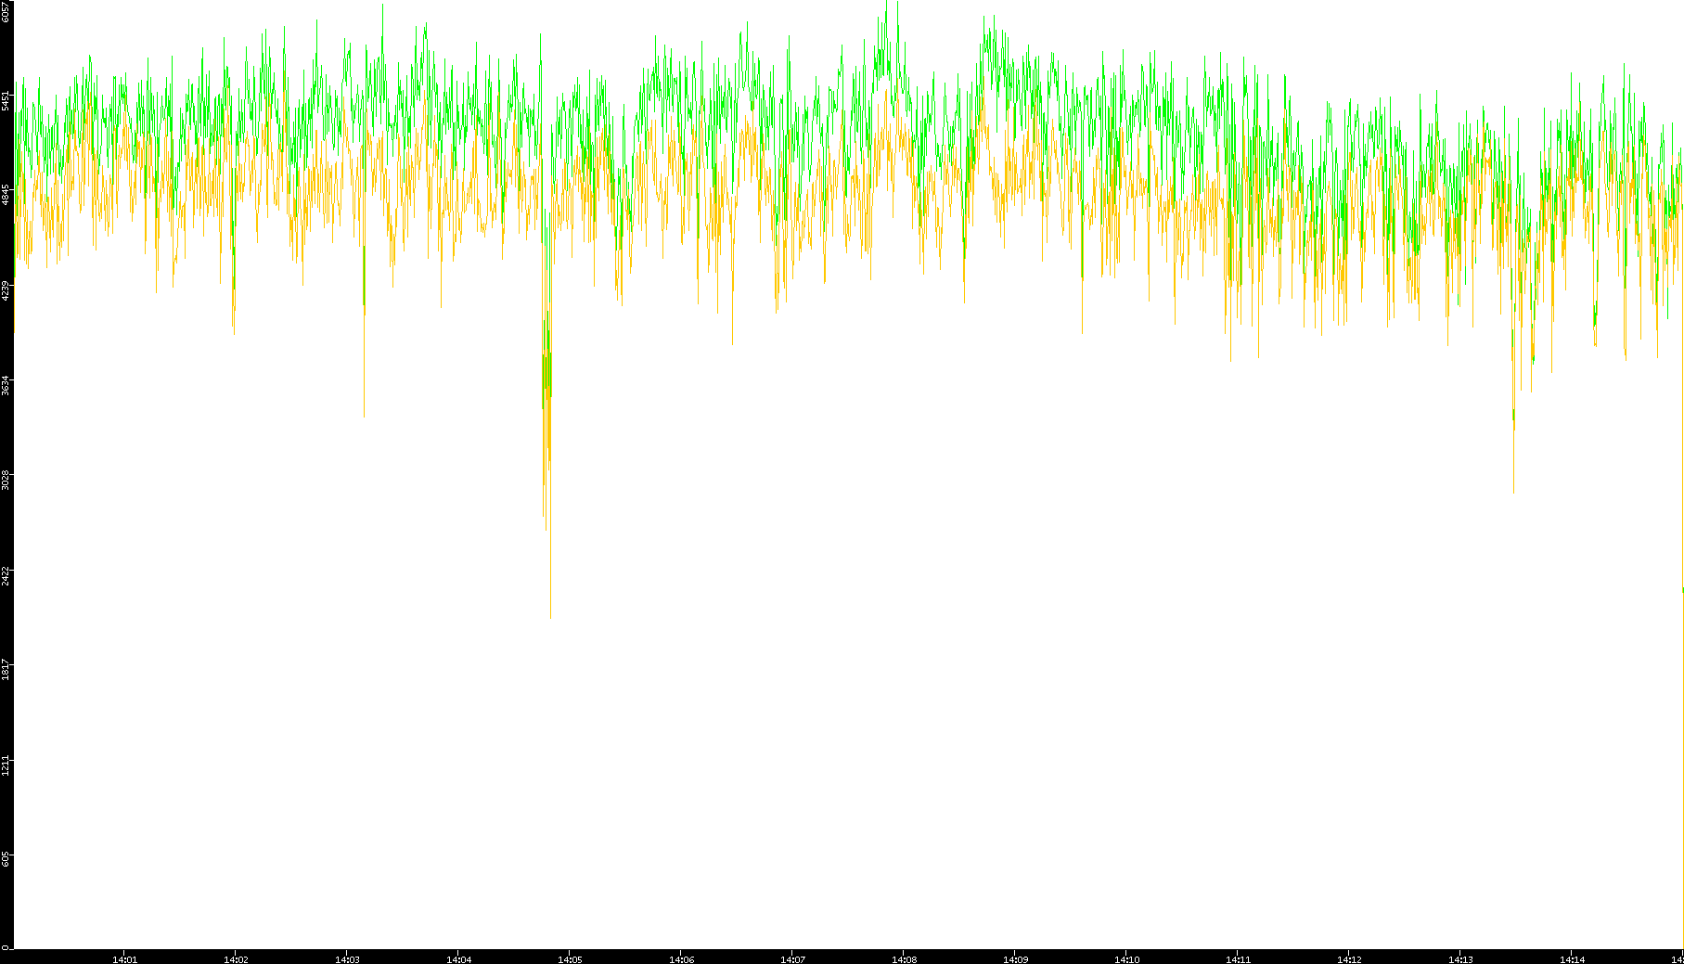
Task: Click the orange dip bottom just after 14:03
Action: pos(364,415)
